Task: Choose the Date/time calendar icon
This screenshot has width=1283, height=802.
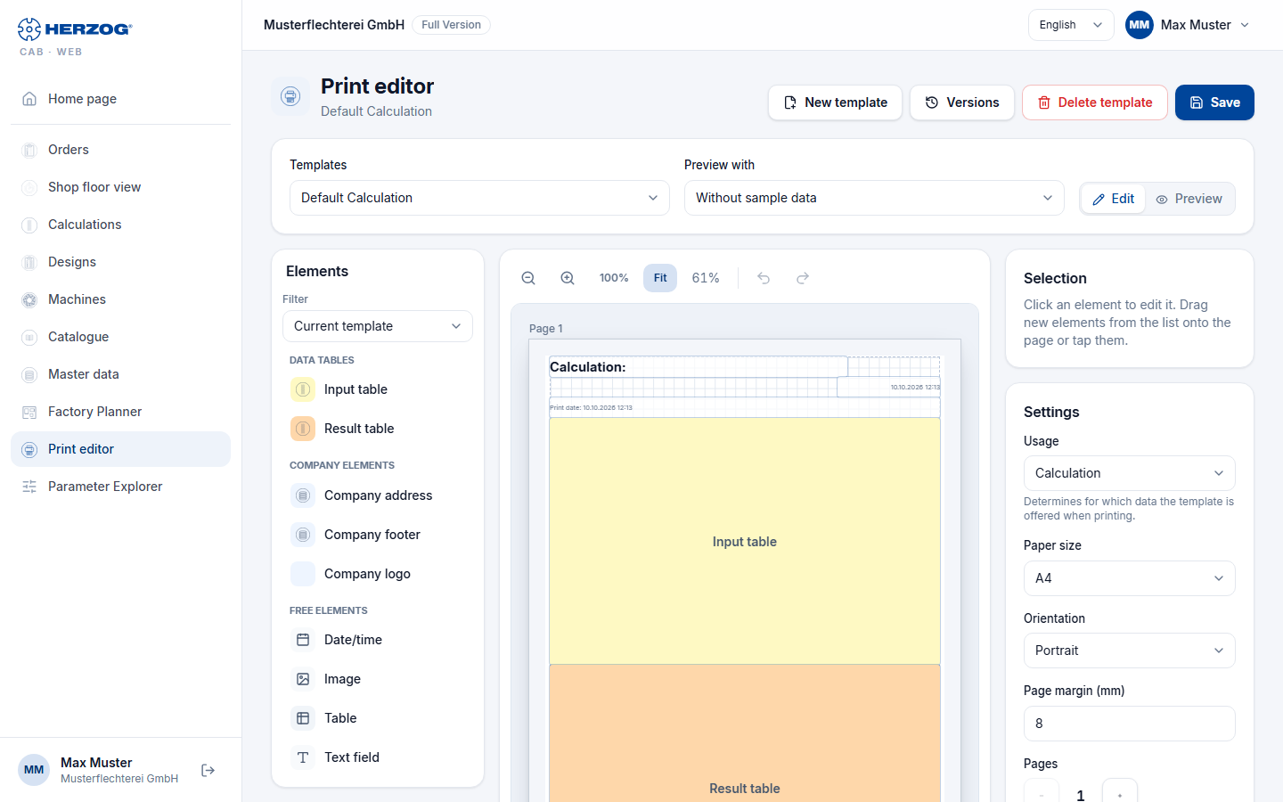Action: coord(303,640)
